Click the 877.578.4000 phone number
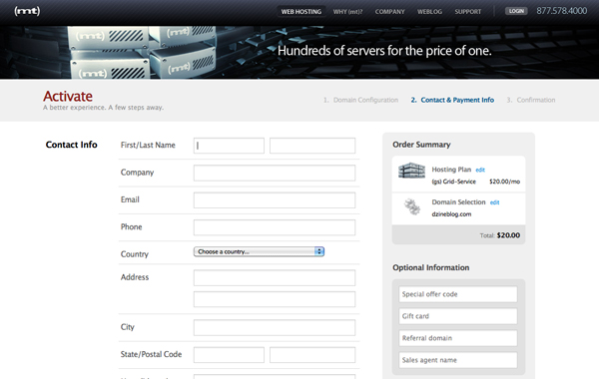599x379 pixels. (x=561, y=11)
